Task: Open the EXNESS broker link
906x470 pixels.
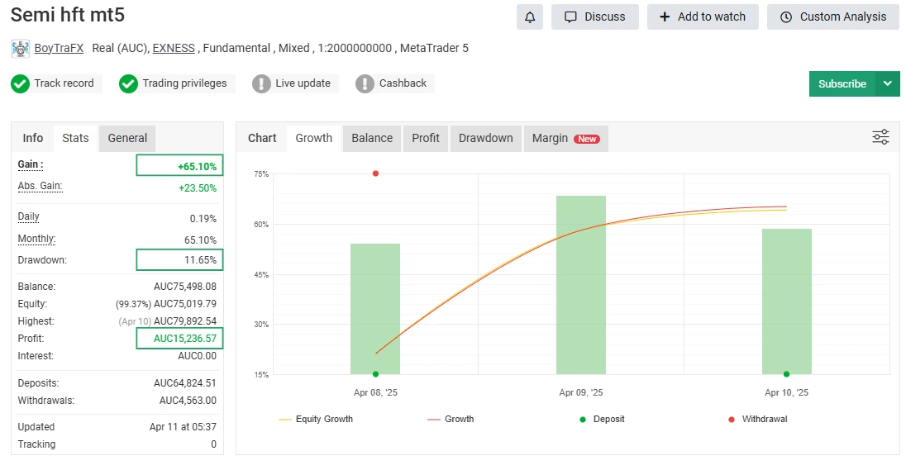Action: (x=174, y=48)
